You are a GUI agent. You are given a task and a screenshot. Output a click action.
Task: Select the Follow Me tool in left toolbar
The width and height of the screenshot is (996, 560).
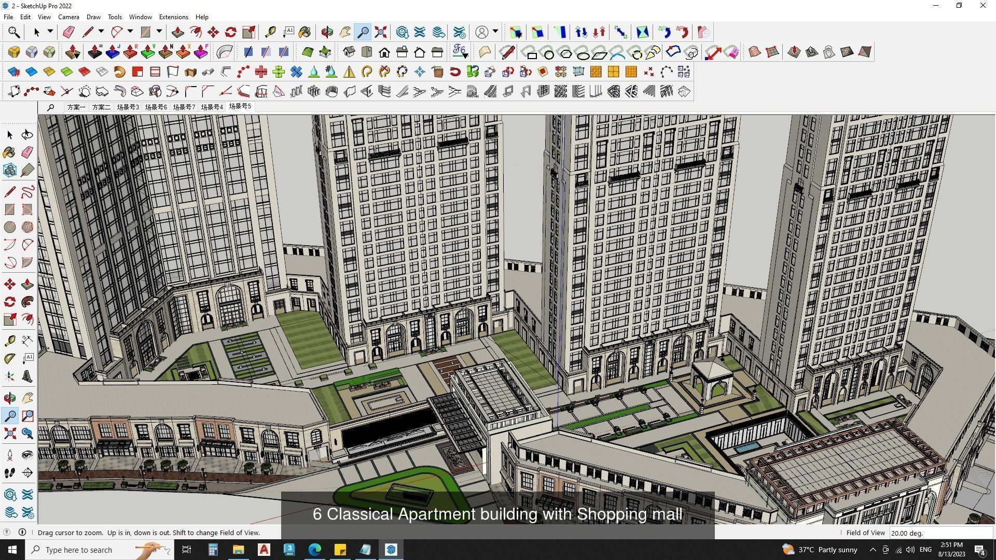(x=27, y=302)
